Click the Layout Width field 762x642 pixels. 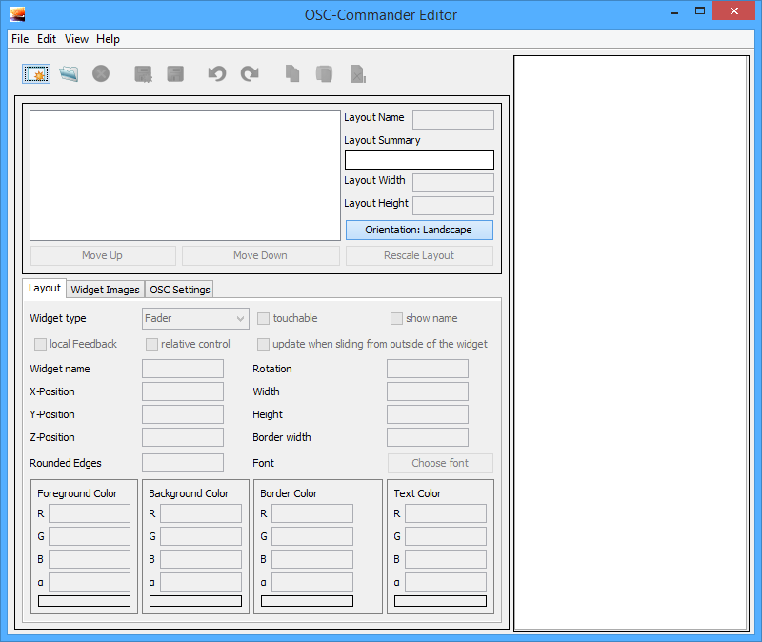(453, 183)
